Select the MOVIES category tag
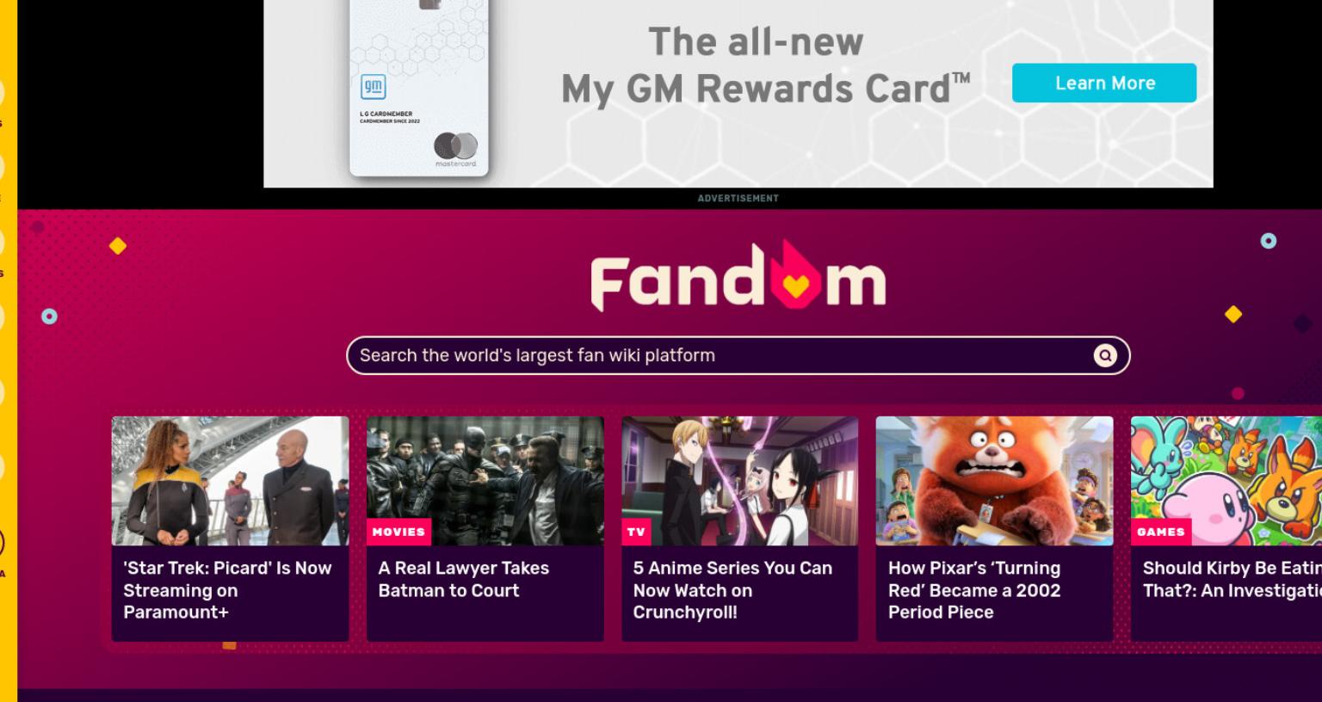 (x=398, y=532)
